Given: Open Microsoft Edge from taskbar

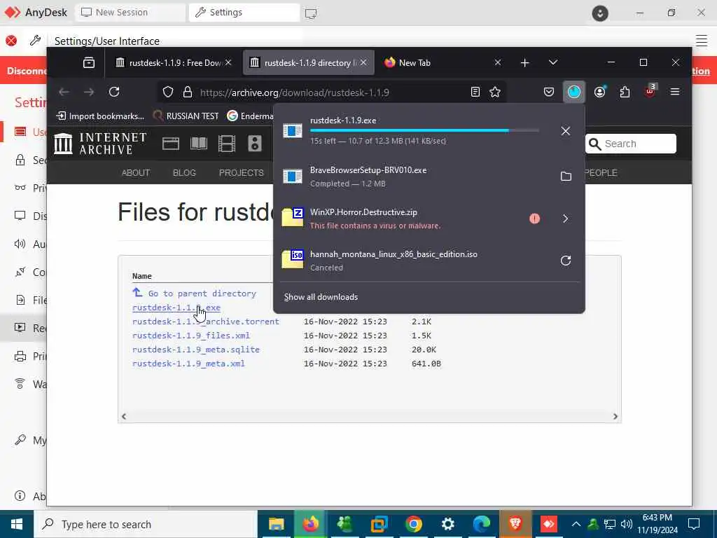Looking at the screenshot, I should click(482, 524).
